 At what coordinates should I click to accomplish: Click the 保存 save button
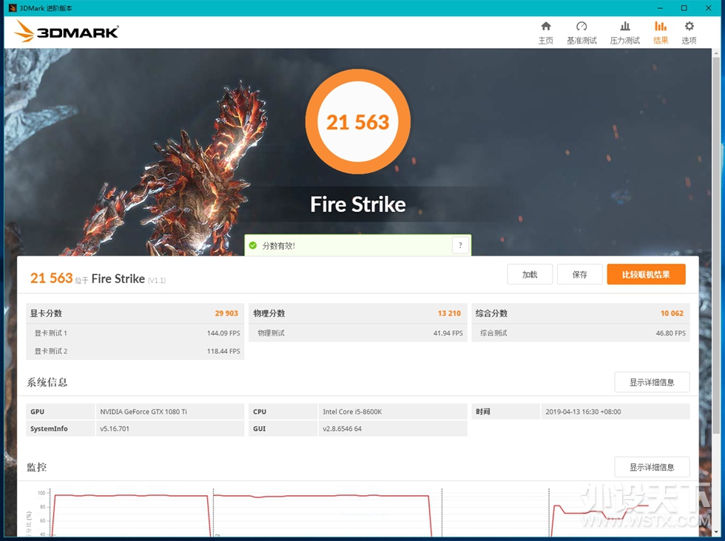(580, 274)
